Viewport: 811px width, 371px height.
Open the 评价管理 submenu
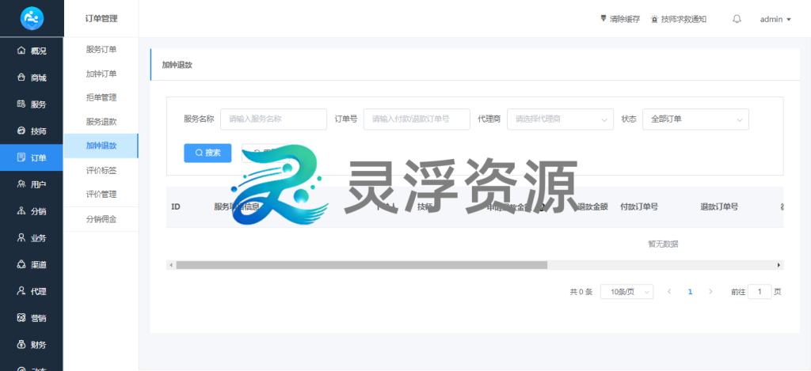click(101, 195)
